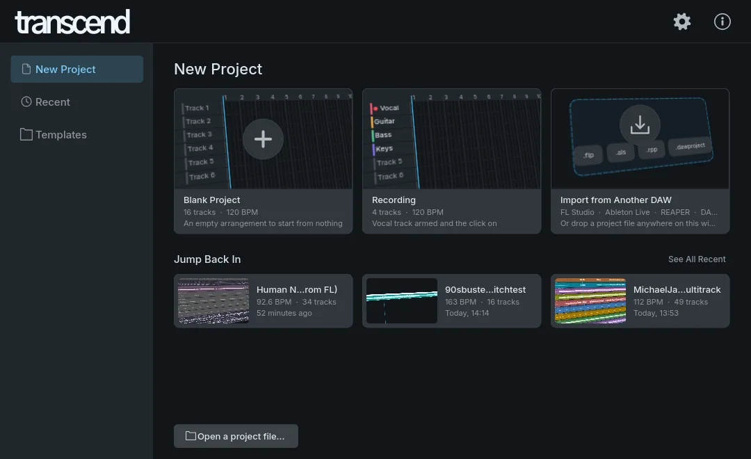Open the settings gear icon

(682, 22)
